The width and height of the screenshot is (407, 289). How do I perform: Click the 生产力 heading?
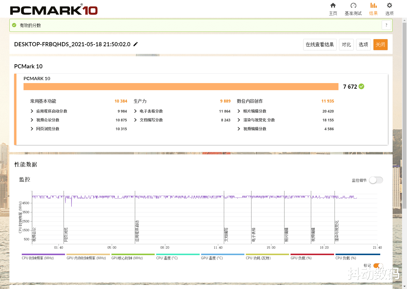pos(140,101)
